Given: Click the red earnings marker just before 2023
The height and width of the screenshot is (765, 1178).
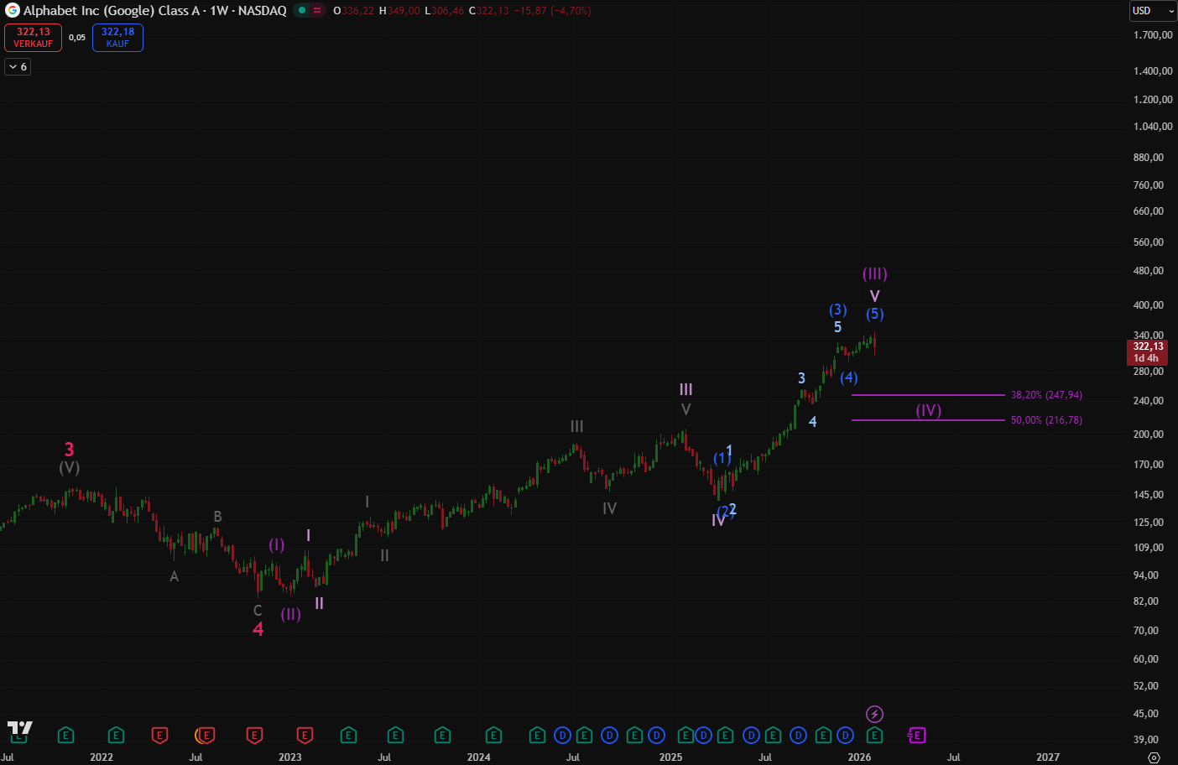Looking at the screenshot, I should click(254, 736).
